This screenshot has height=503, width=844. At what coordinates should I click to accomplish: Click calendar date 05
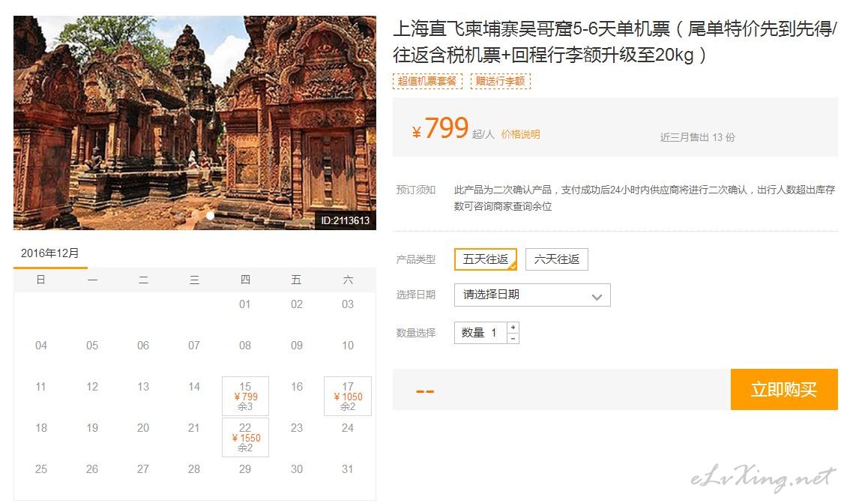(92, 346)
